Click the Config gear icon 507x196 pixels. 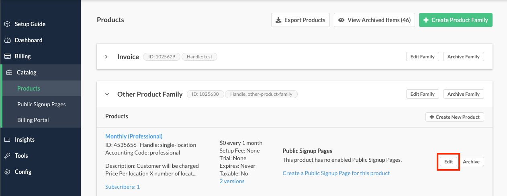tap(7, 172)
